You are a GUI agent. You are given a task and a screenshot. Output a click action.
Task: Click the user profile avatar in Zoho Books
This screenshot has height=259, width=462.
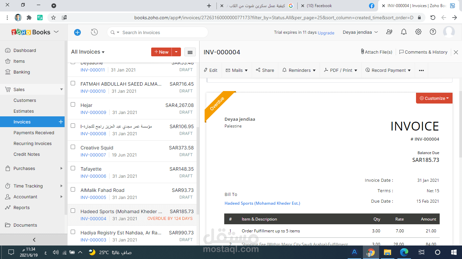click(449, 32)
